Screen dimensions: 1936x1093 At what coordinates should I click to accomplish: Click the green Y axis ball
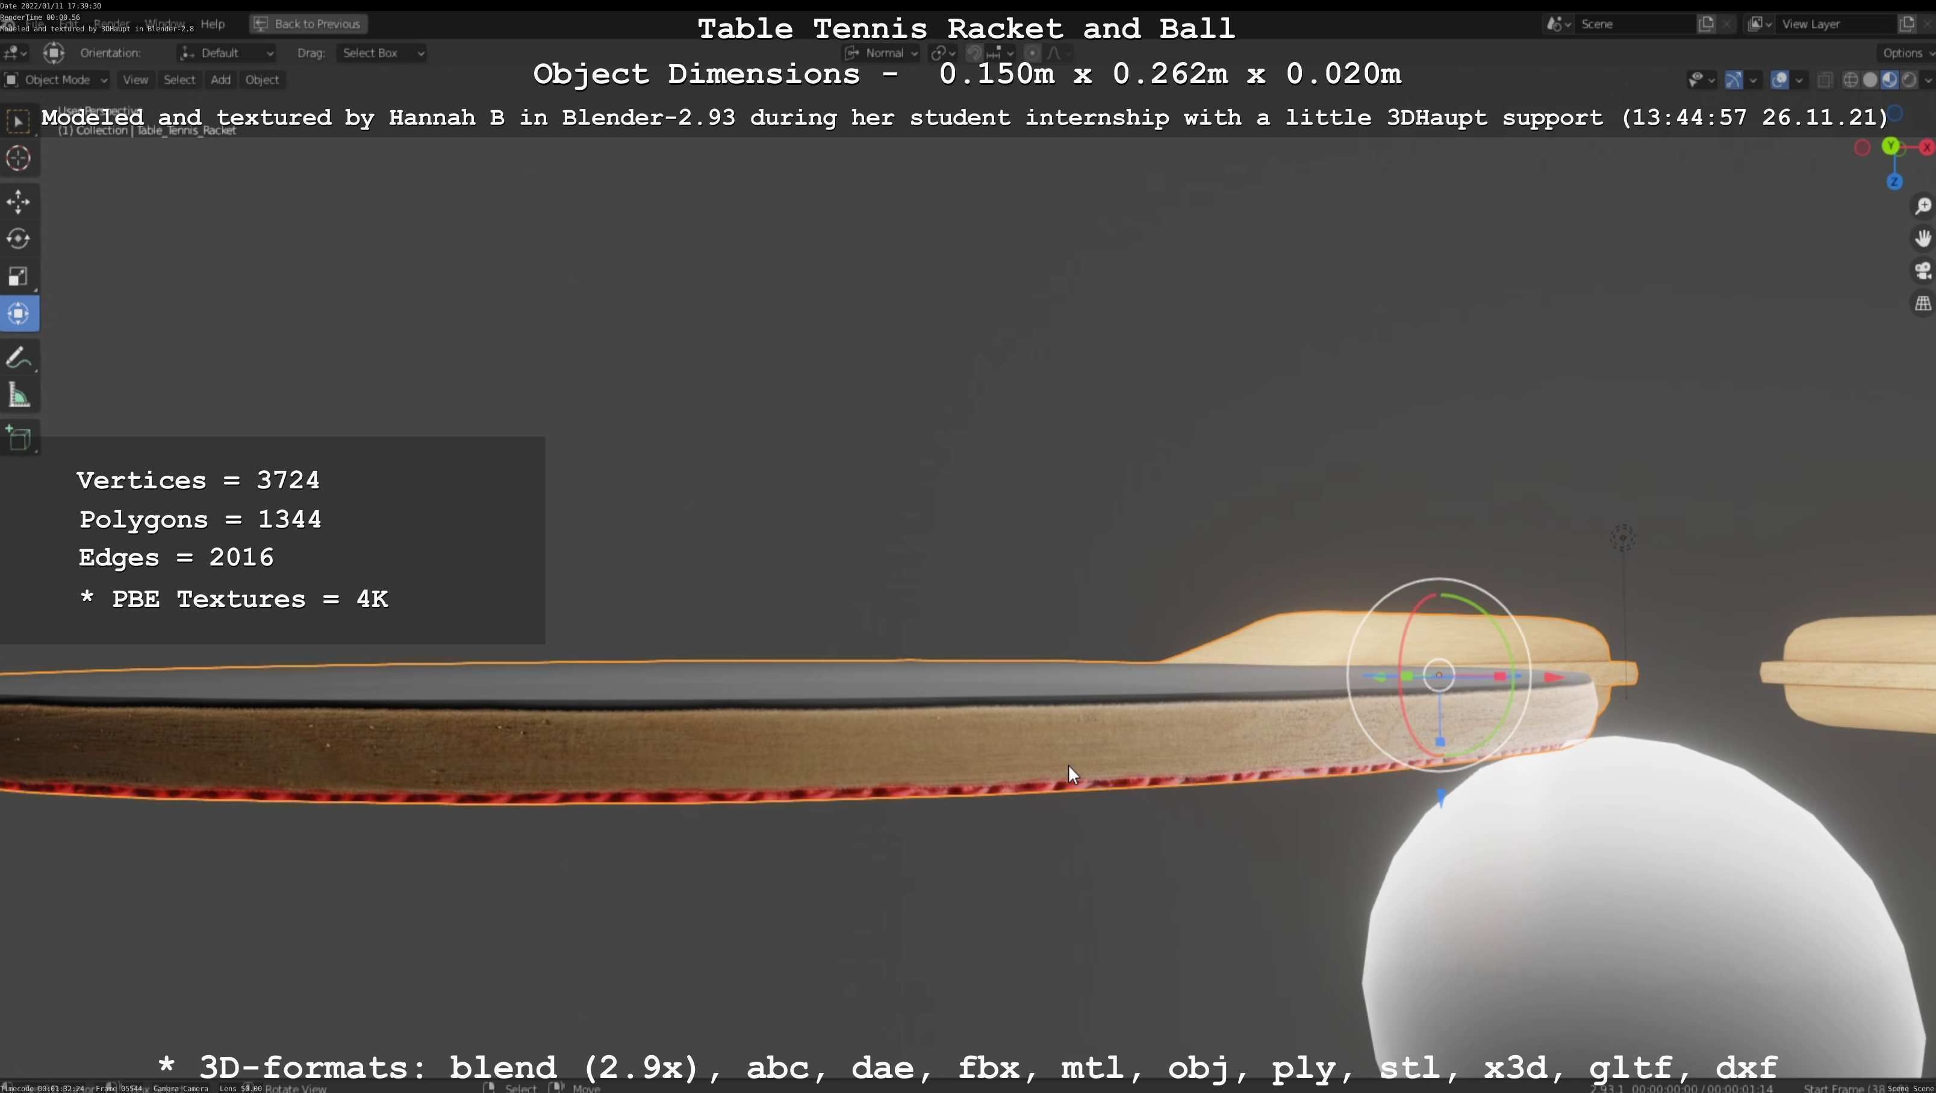[1890, 146]
